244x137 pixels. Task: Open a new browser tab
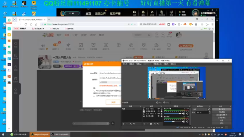click(49, 19)
